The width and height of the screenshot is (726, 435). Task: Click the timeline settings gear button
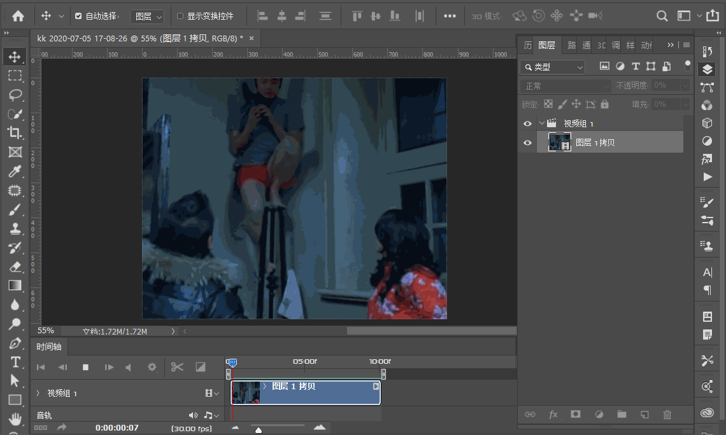(x=152, y=367)
